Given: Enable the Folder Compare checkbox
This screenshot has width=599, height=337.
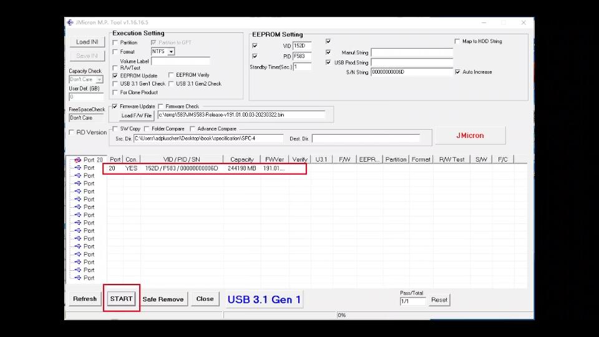Looking at the screenshot, I should (x=147, y=129).
